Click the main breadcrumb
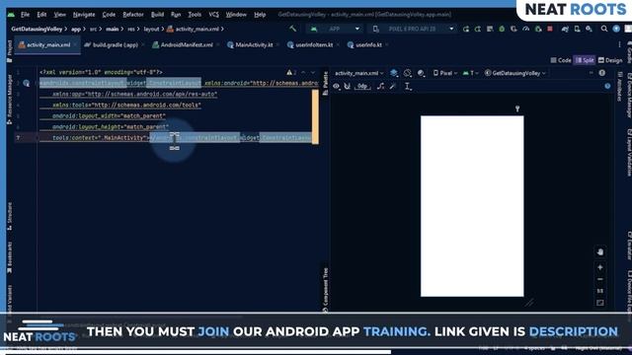 tap(112, 29)
